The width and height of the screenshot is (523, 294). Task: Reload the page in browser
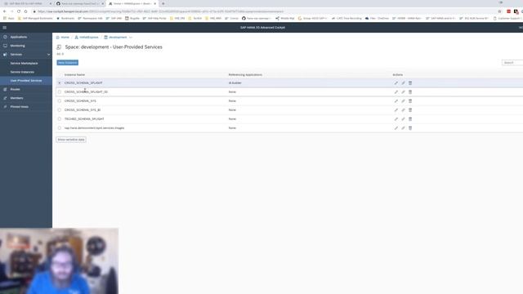(x=19, y=11)
